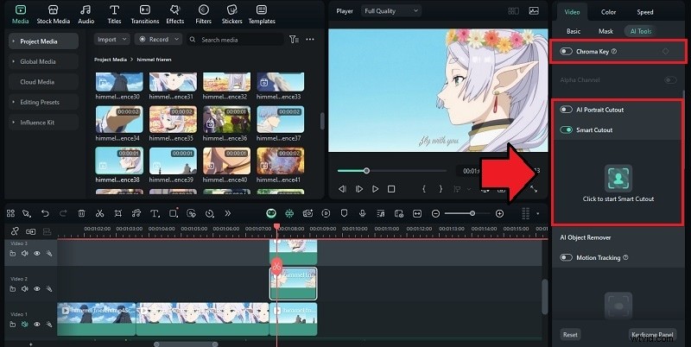The width and height of the screenshot is (691, 347).
Task: Open the Import dropdown
Action: pos(112,39)
